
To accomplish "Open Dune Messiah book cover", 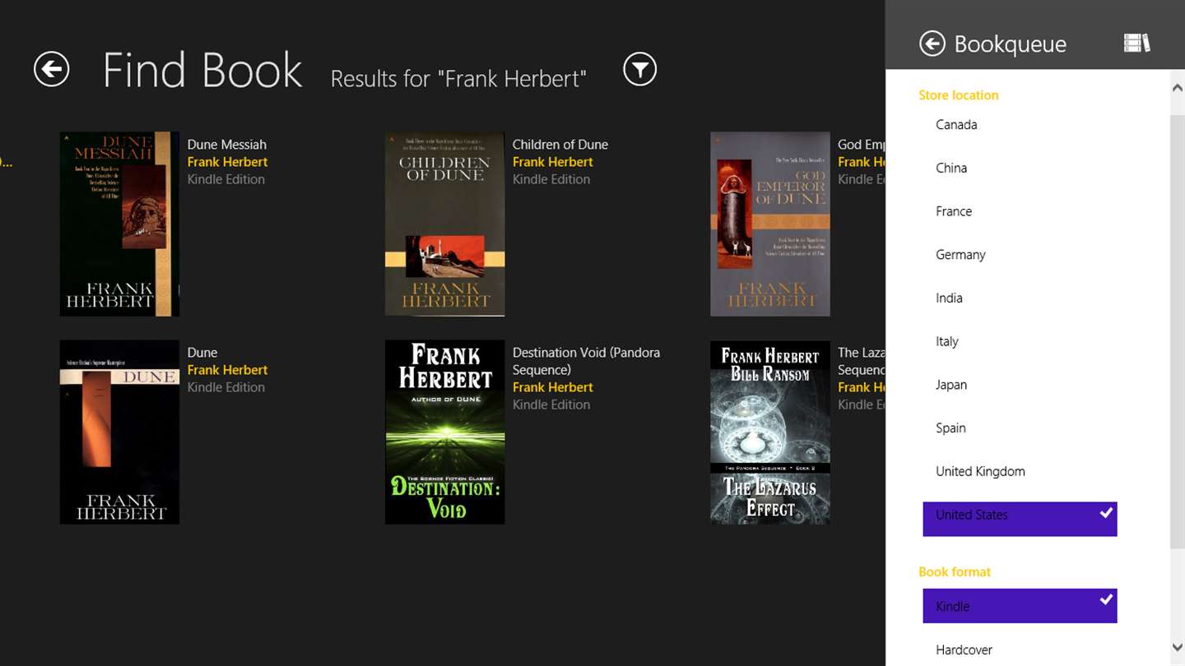I will (x=119, y=224).
